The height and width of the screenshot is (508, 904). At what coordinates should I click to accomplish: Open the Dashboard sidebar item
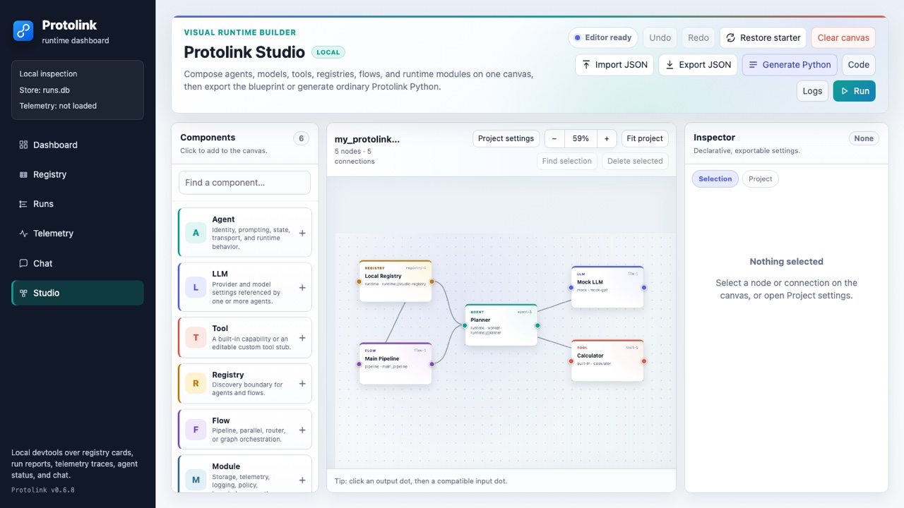click(78, 145)
